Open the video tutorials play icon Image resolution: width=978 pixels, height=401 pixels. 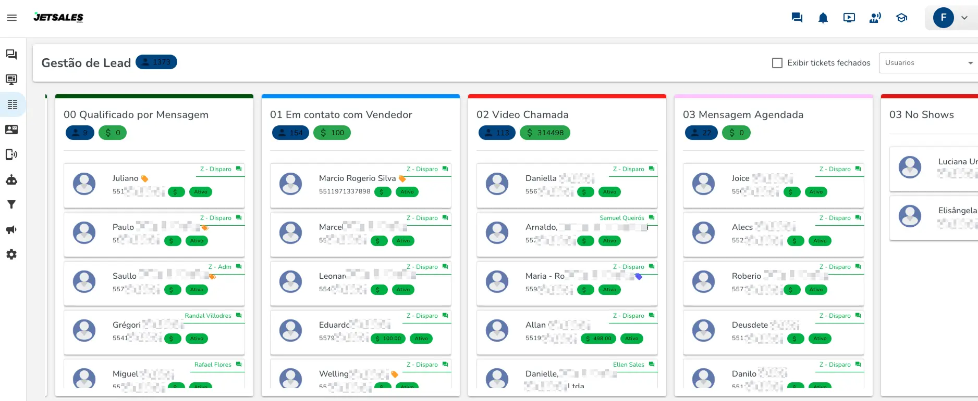(849, 18)
